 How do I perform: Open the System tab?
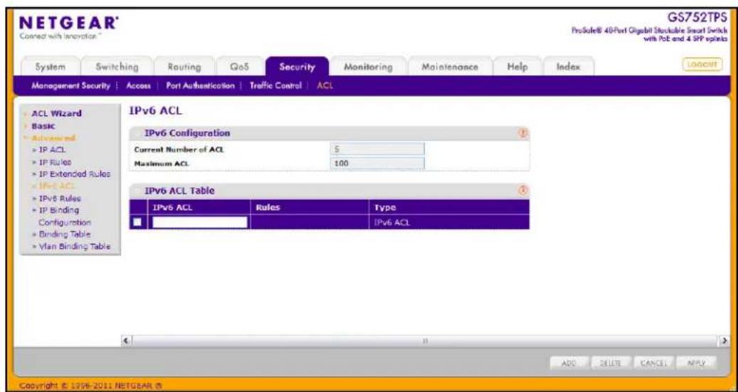click(x=50, y=68)
